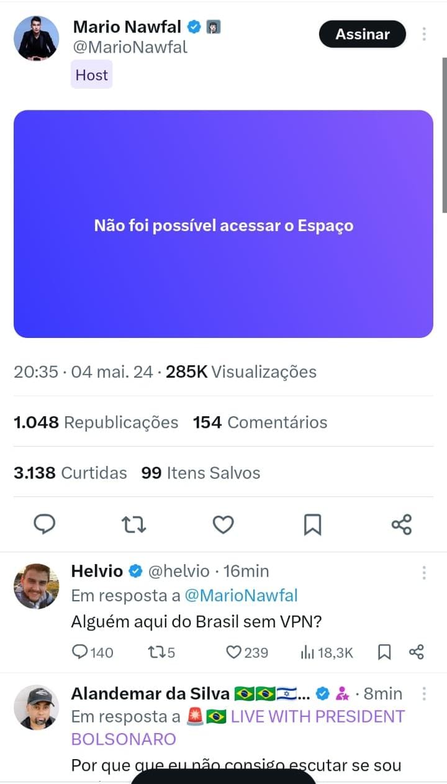Tap the reply icon under the main post
The image size is (447, 784).
point(44,525)
